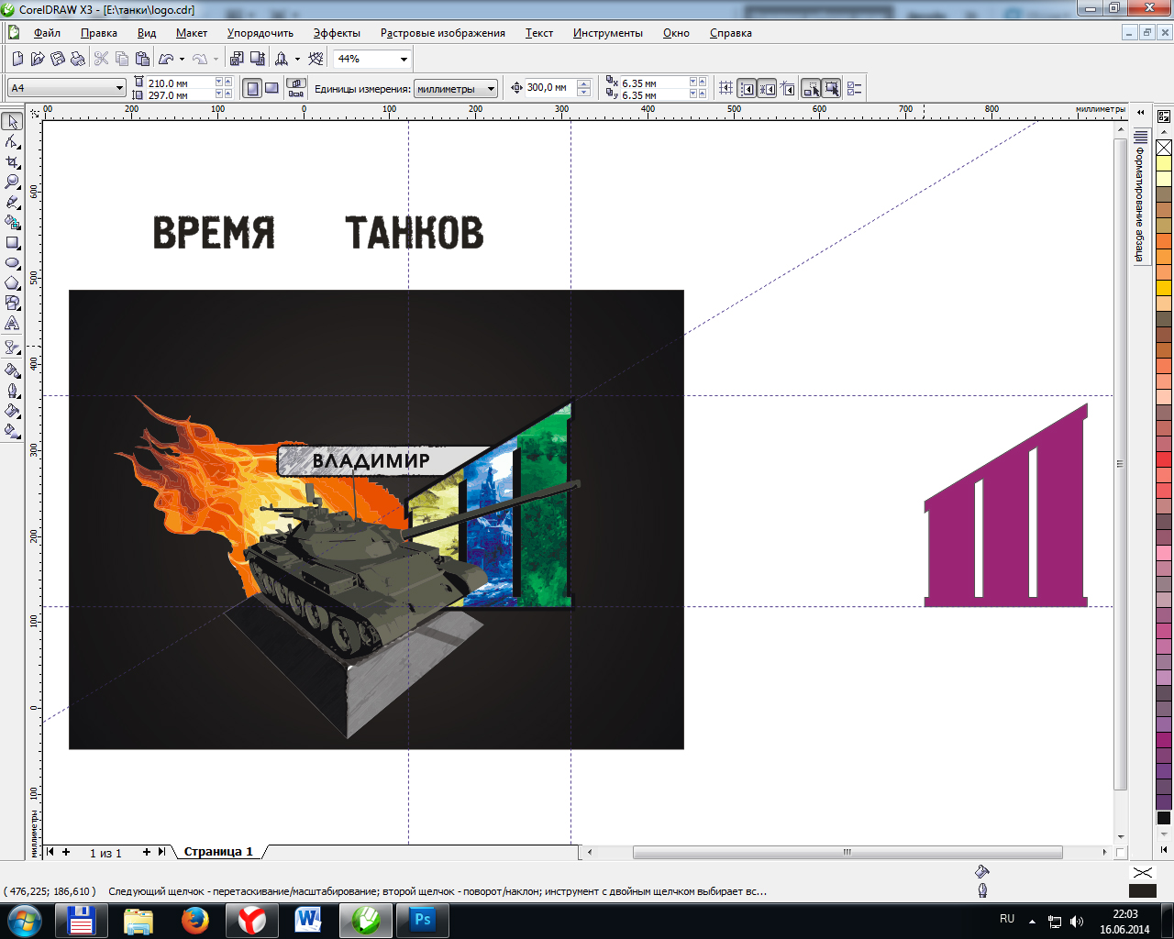Toggle Dynamic guides

point(787,88)
